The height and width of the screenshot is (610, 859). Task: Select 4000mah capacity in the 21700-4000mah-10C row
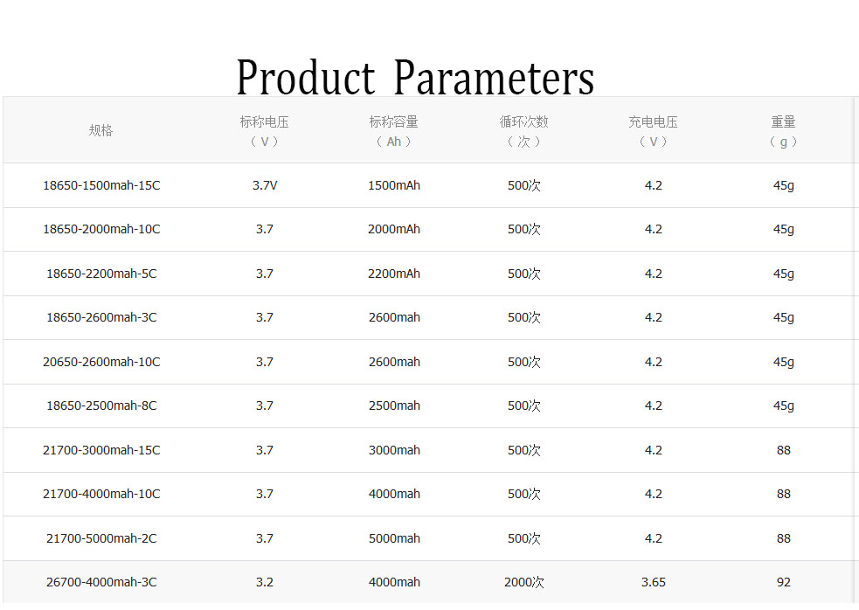394,494
